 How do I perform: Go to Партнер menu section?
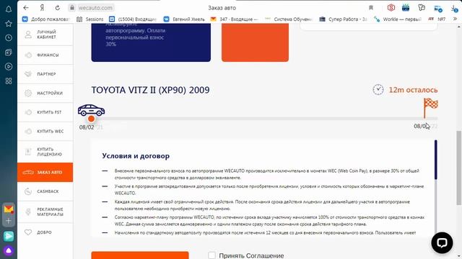(x=45, y=74)
